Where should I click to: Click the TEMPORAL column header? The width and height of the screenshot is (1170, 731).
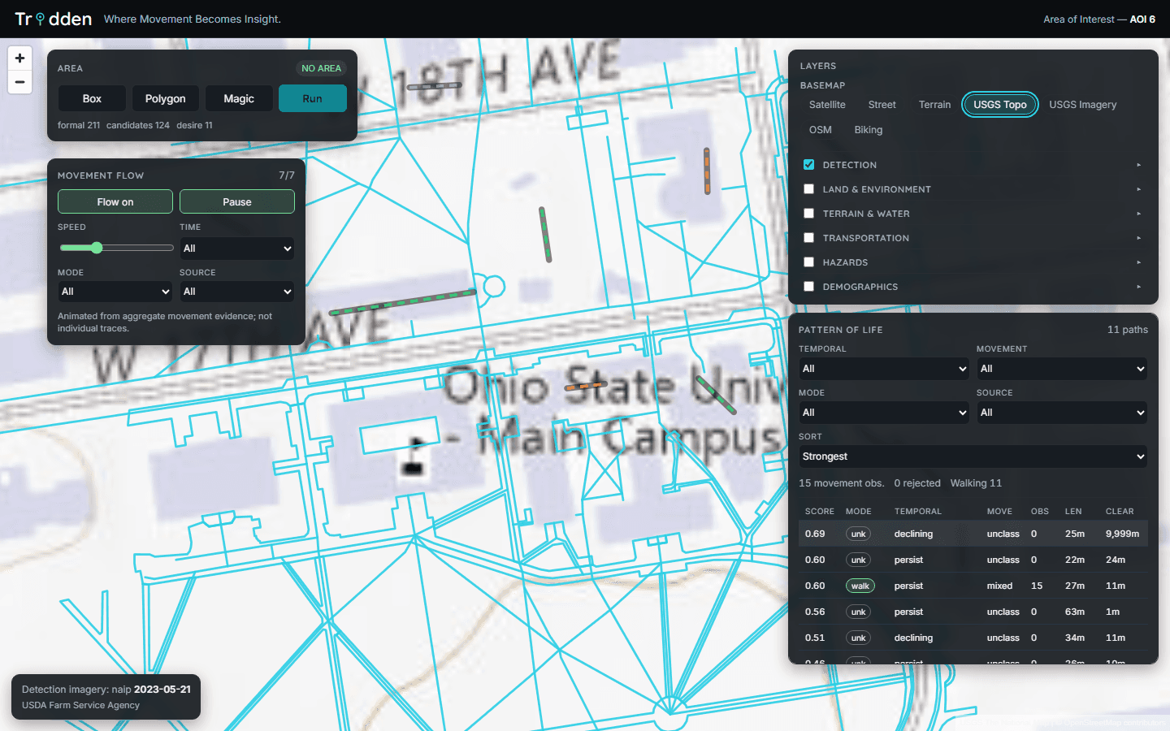pos(918,511)
